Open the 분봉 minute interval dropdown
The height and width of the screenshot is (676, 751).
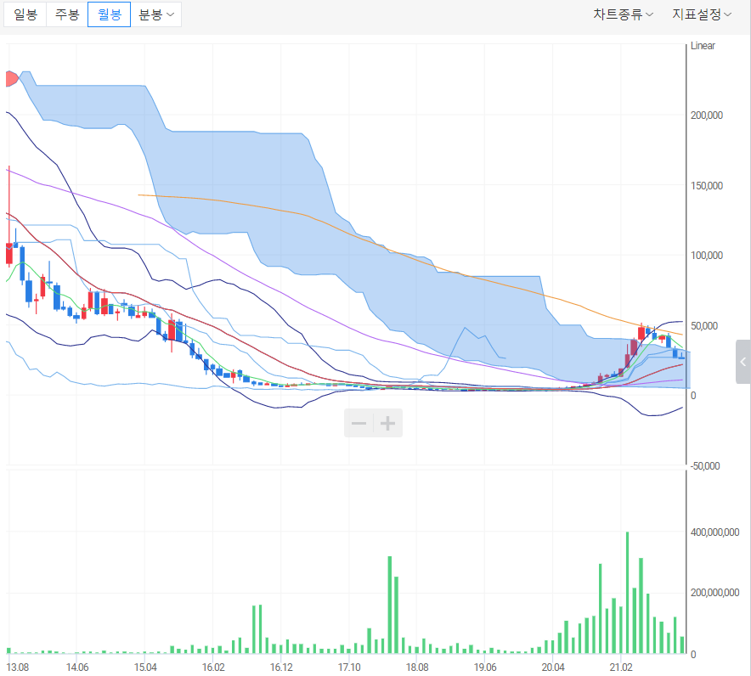click(x=156, y=14)
